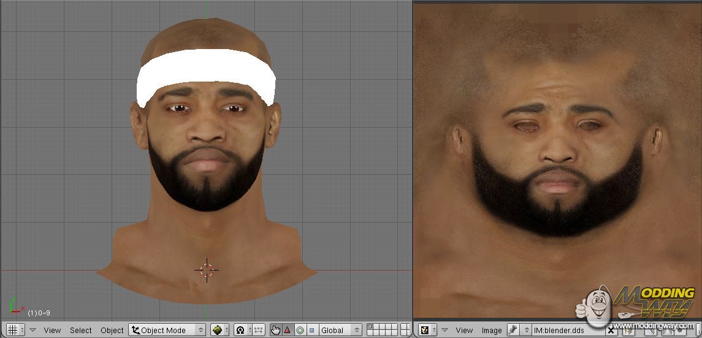702x338 pixels.
Task: Open the Image menu in UV editor
Action: pos(491,330)
